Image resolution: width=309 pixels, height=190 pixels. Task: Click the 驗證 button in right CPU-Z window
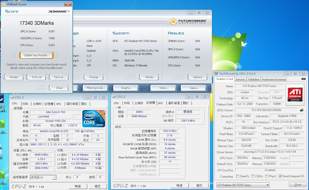[x=179, y=185]
